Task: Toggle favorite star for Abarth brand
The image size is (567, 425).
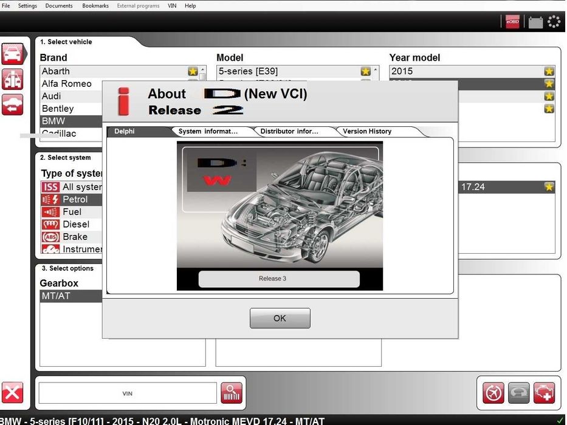Action: click(193, 71)
